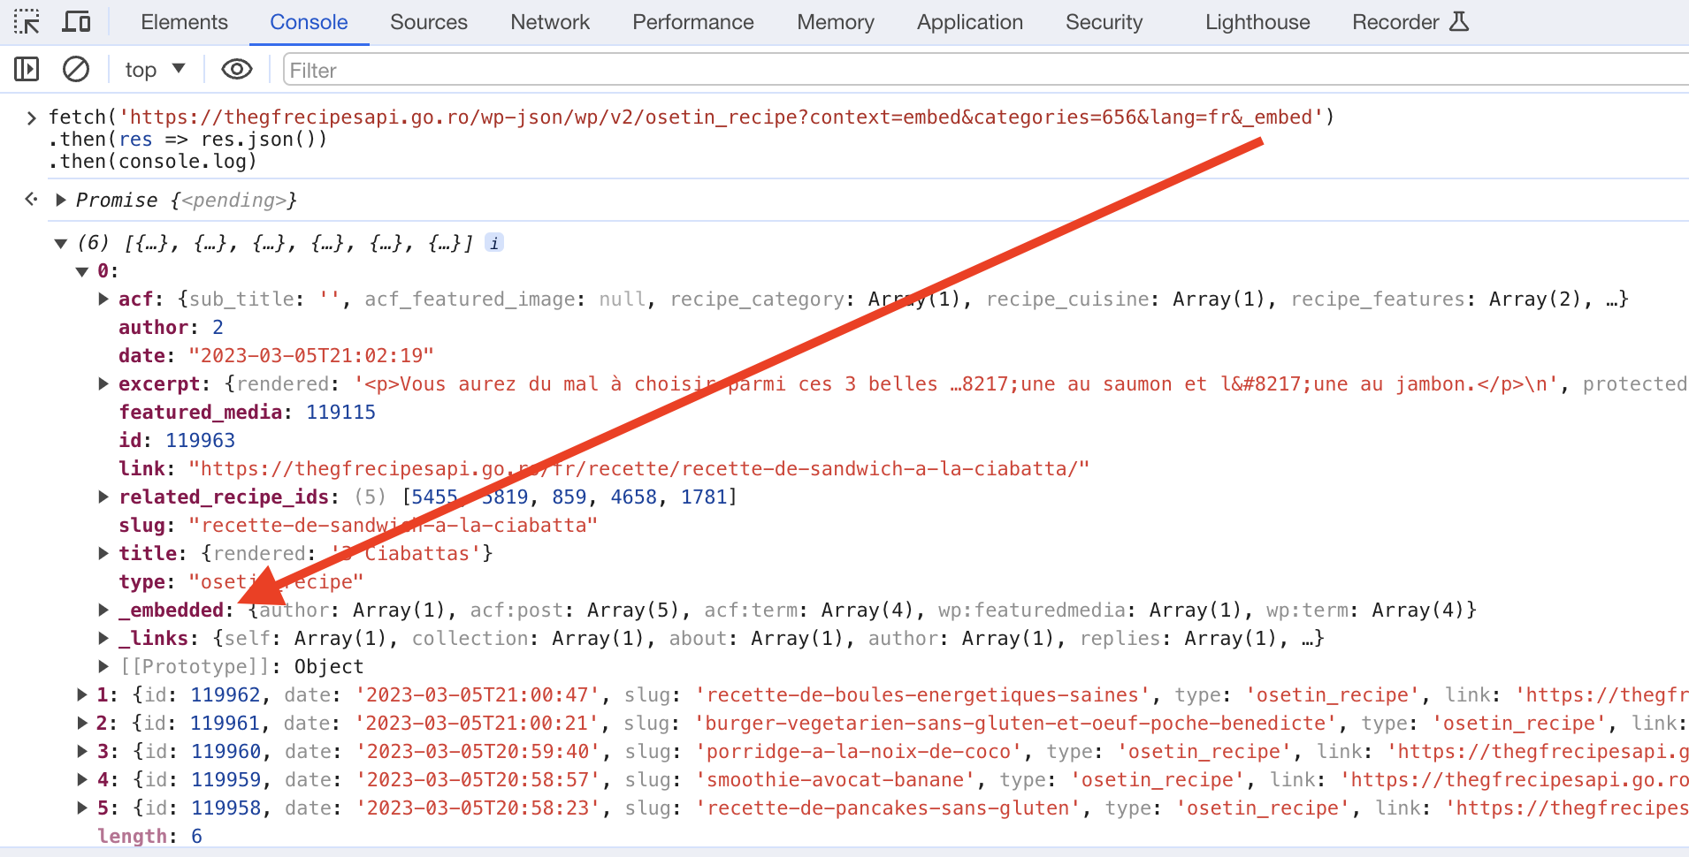Screen dimensions: 1689x857
Task: Click the ciabatta recipe link URL
Action: (x=638, y=468)
